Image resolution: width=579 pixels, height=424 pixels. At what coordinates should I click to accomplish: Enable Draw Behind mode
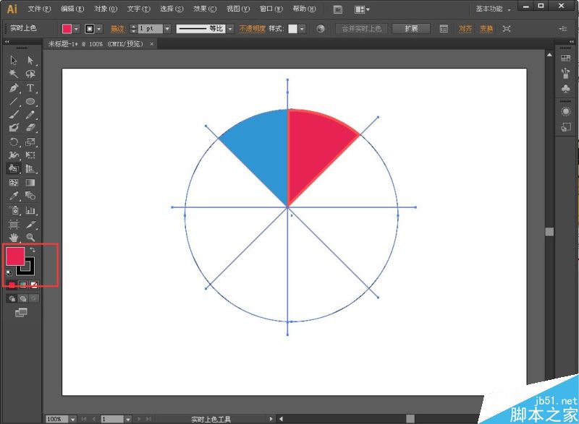[x=23, y=298]
